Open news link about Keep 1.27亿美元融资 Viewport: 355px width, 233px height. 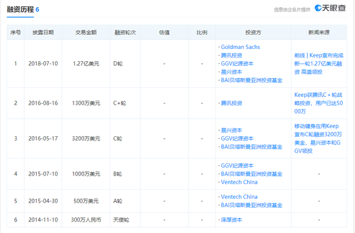(319, 64)
